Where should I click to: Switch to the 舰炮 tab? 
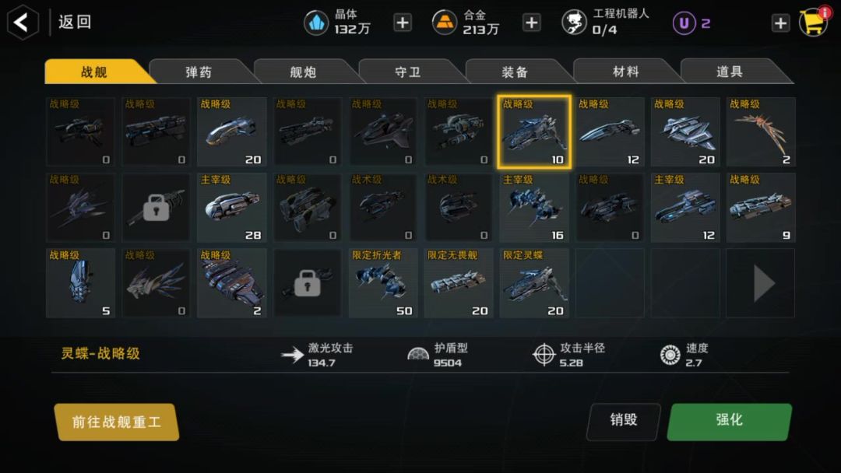[304, 72]
